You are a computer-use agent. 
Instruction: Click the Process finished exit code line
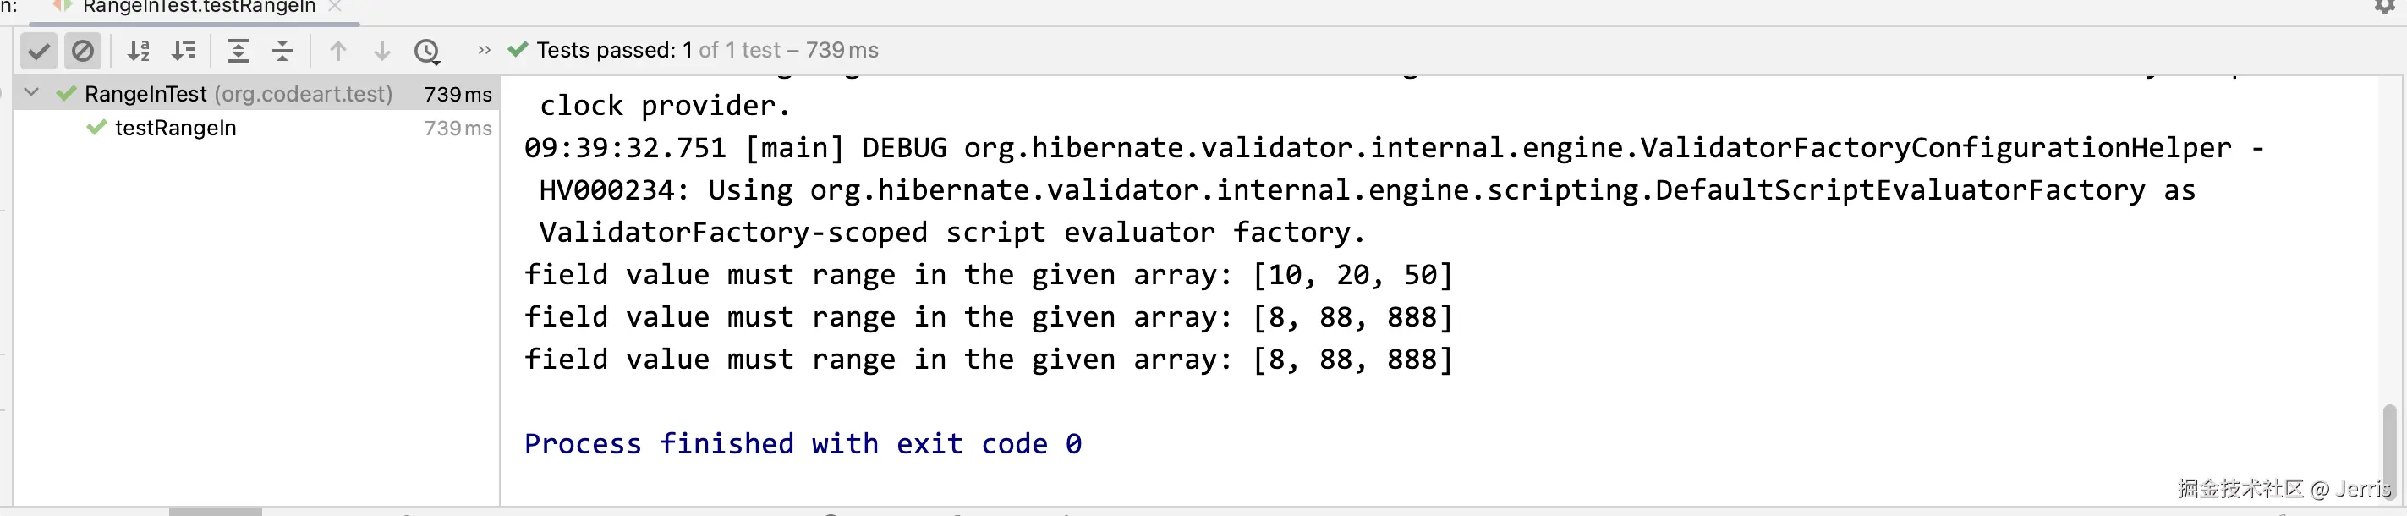click(x=803, y=443)
